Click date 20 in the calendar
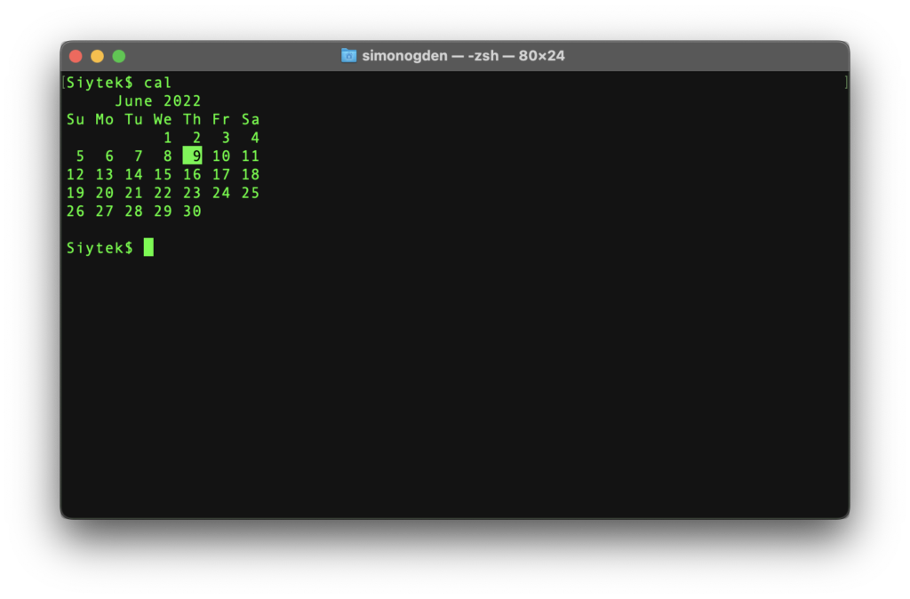Viewport: 910px width, 599px height. [105, 193]
